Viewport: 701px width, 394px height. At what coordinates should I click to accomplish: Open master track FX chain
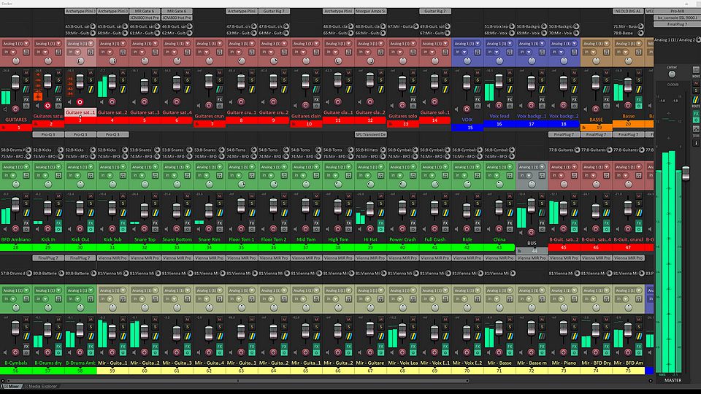pyautogui.click(x=695, y=115)
